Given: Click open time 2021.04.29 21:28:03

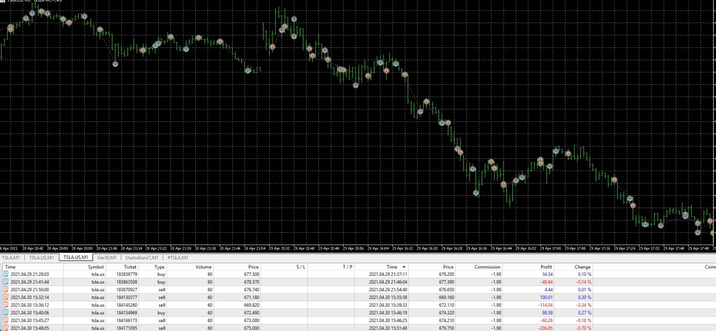Looking at the screenshot, I should 30,274.
